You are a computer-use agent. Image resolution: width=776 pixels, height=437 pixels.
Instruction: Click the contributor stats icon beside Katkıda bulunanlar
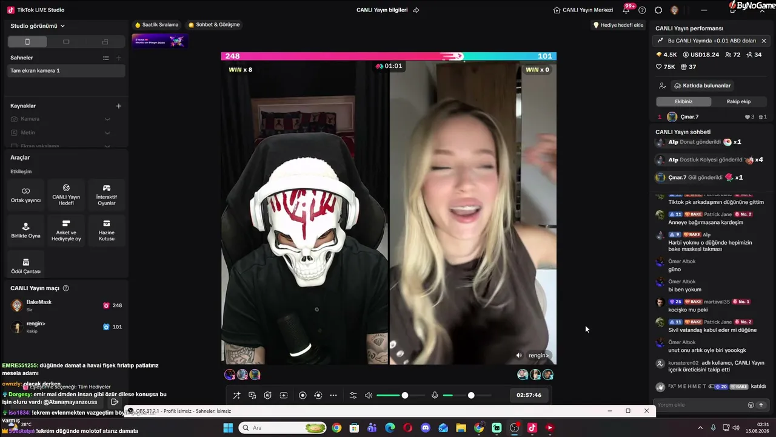(662, 86)
